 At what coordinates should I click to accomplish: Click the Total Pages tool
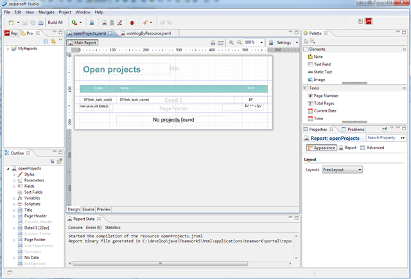point(325,103)
